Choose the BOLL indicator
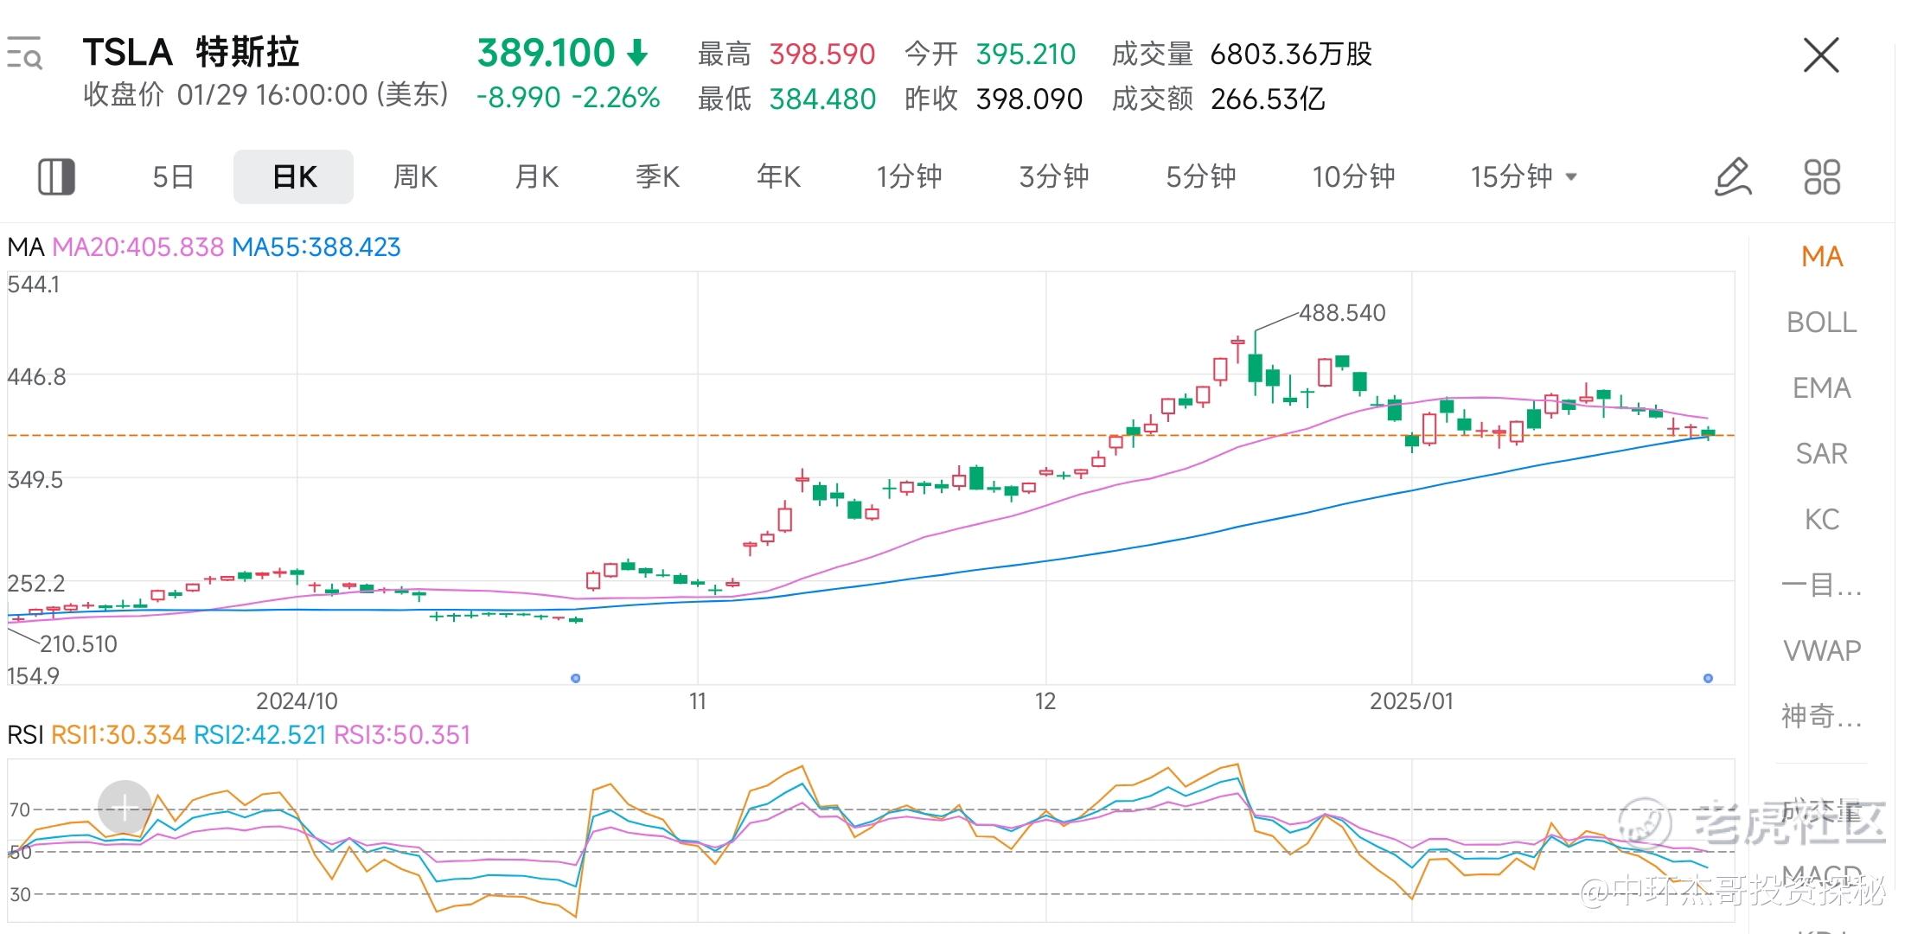1924x934 pixels. pos(1822,323)
